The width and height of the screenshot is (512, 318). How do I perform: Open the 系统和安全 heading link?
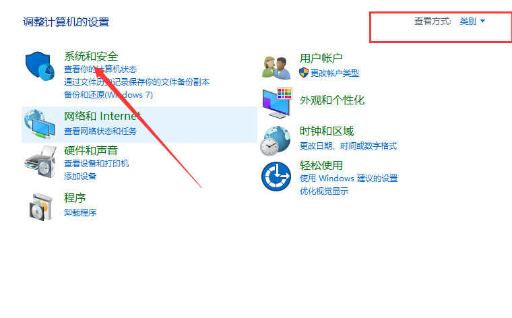[x=91, y=56]
